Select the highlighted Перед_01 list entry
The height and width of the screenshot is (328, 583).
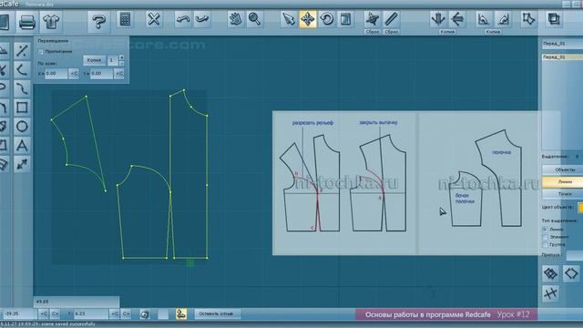562,57
